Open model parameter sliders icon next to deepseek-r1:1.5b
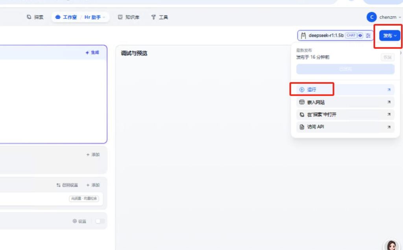 tap(368, 35)
